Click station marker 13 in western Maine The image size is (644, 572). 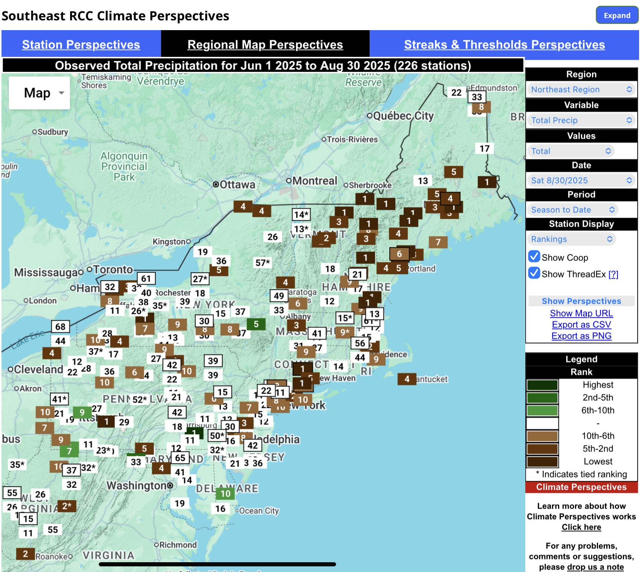coord(423,181)
